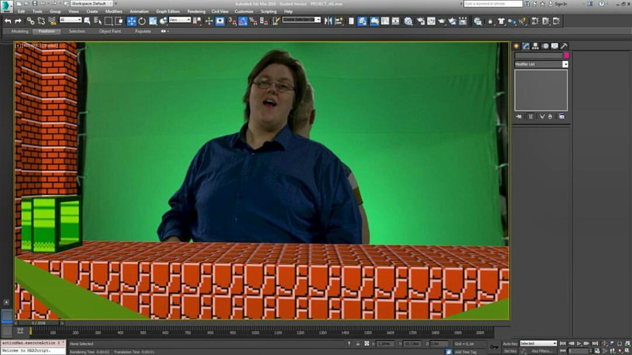The height and width of the screenshot is (355, 632).
Task: Open the application logo menu
Action: (6, 6)
